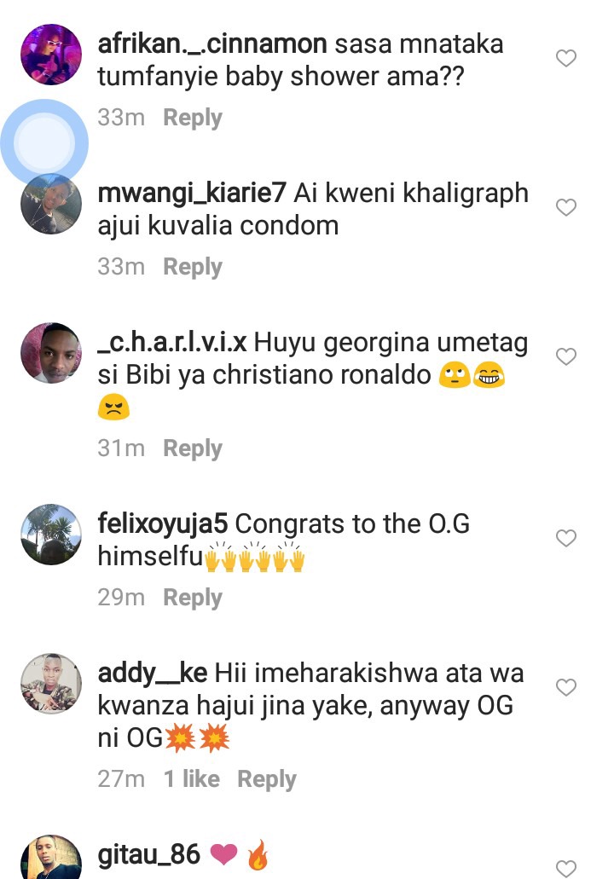This screenshot has width=614, height=879.
Task: View addy__ke's profile picture
Action: coord(51,684)
